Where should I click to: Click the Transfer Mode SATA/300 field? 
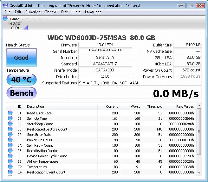(x=105, y=70)
